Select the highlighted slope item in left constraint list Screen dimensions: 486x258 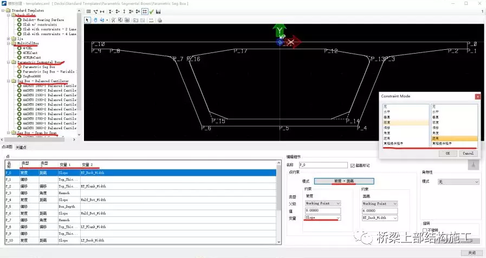(x=406, y=123)
